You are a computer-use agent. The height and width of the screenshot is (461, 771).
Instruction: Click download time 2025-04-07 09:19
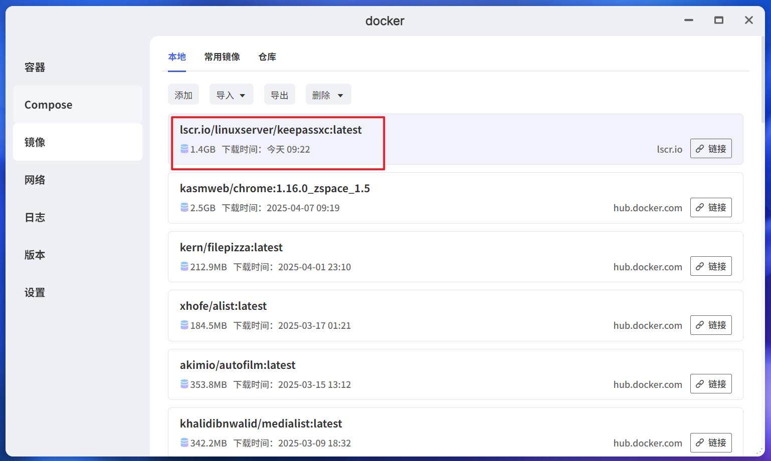303,208
